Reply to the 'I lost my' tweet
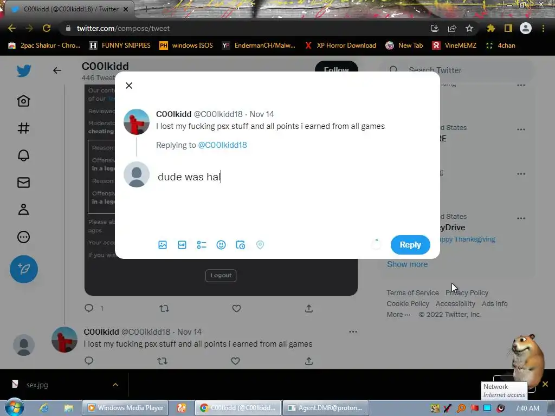This screenshot has height=416, width=555. [x=89, y=360]
